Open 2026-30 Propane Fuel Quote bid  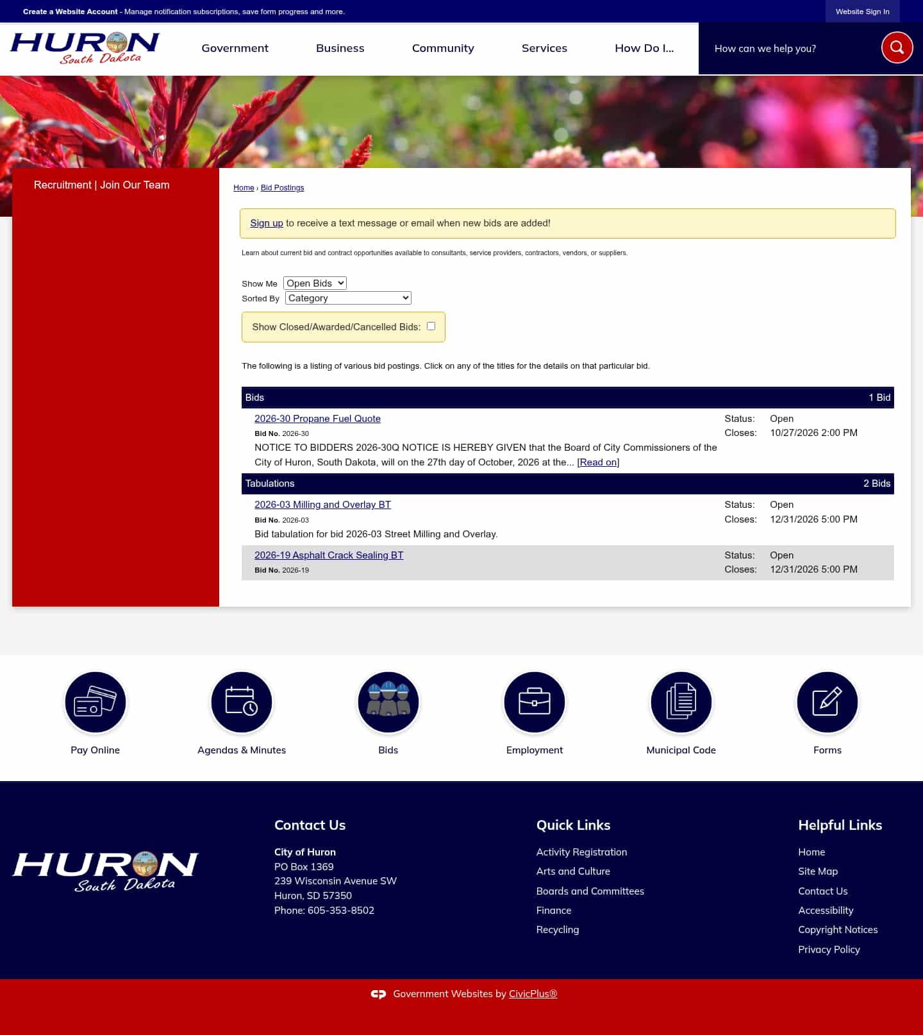(317, 418)
